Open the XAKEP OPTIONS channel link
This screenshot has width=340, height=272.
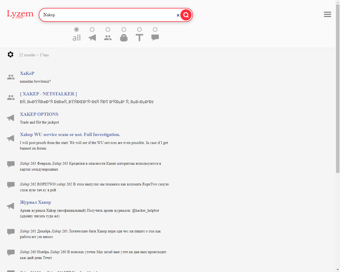click(39, 114)
